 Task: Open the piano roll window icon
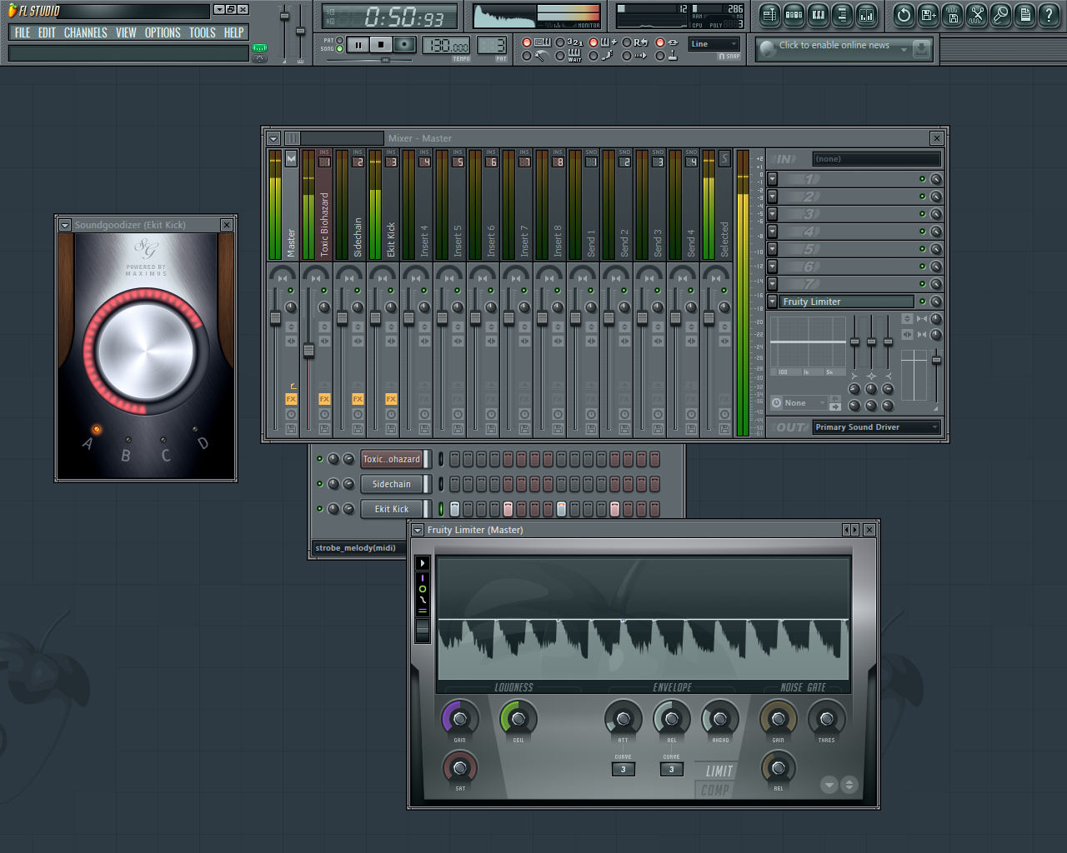[x=818, y=15]
